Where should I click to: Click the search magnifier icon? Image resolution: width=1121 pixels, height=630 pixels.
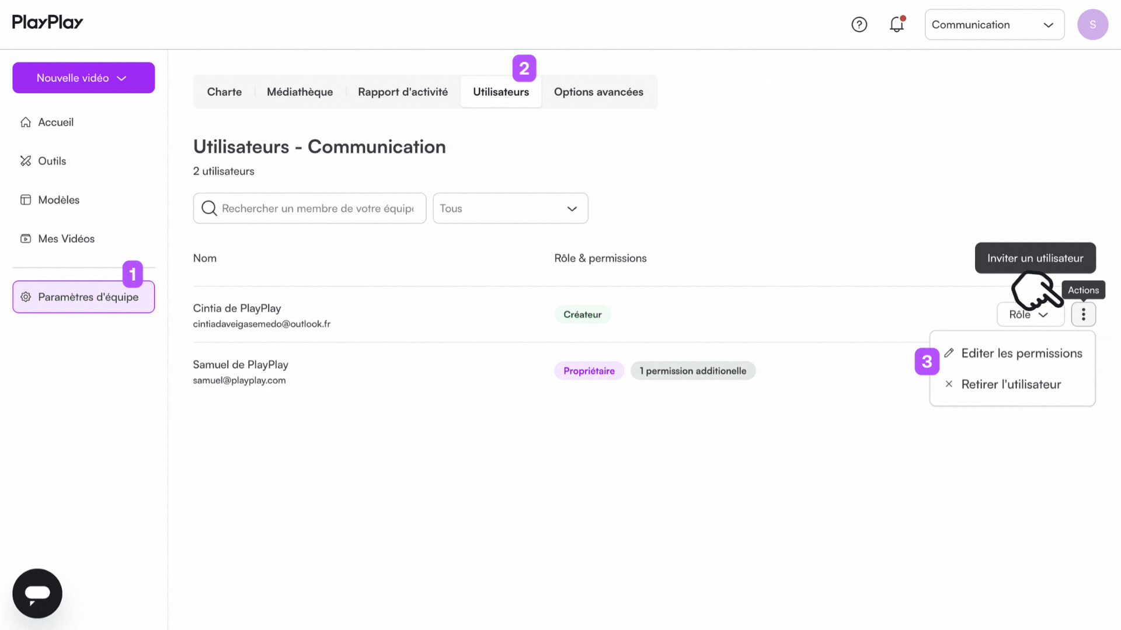point(209,208)
